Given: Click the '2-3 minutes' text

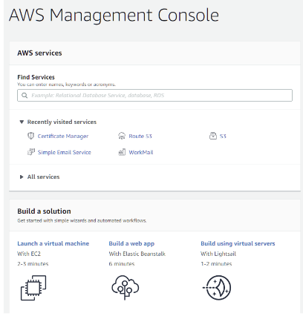Looking at the screenshot, I should 33,264.
